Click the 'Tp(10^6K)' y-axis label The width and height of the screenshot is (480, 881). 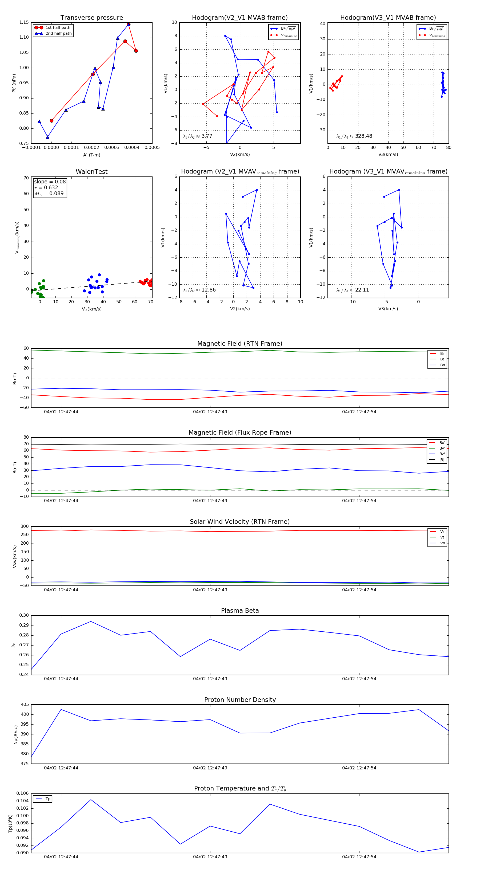tap(10, 824)
